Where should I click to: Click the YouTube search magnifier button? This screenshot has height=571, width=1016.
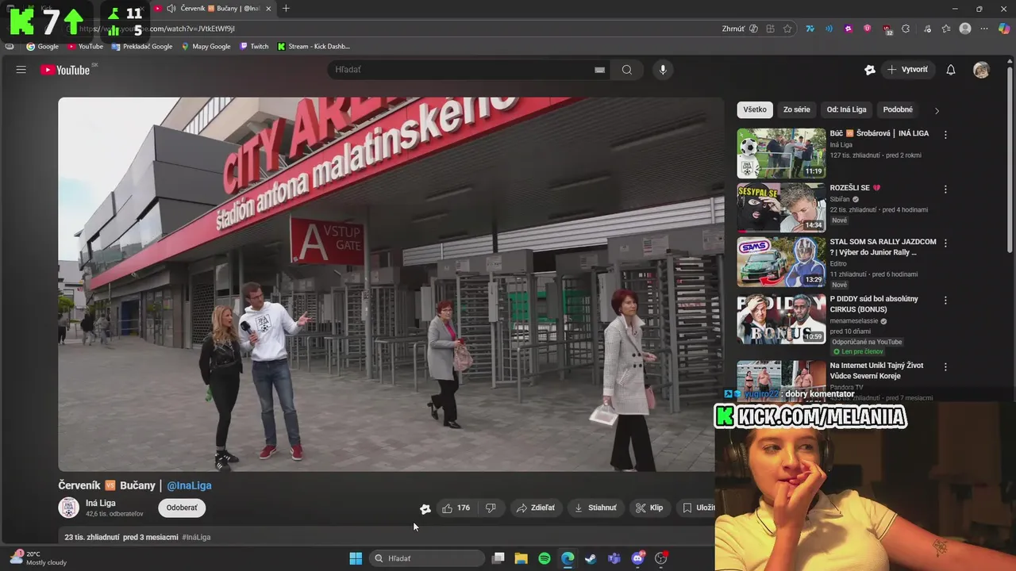pyautogui.click(x=627, y=70)
